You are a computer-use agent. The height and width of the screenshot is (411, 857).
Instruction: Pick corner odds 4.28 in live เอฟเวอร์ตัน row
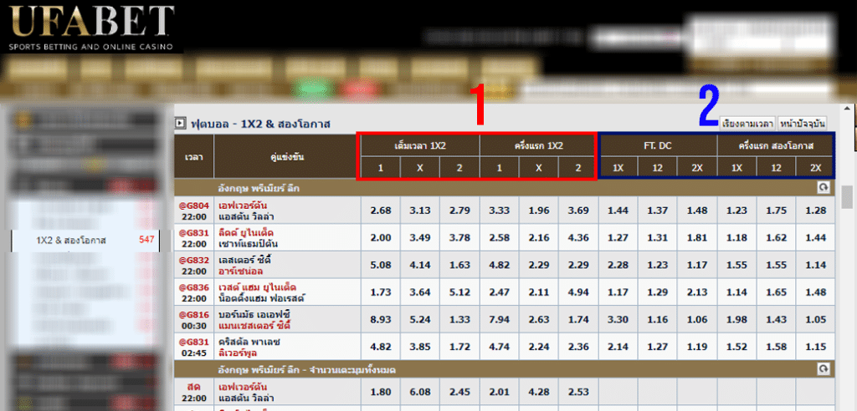click(538, 391)
